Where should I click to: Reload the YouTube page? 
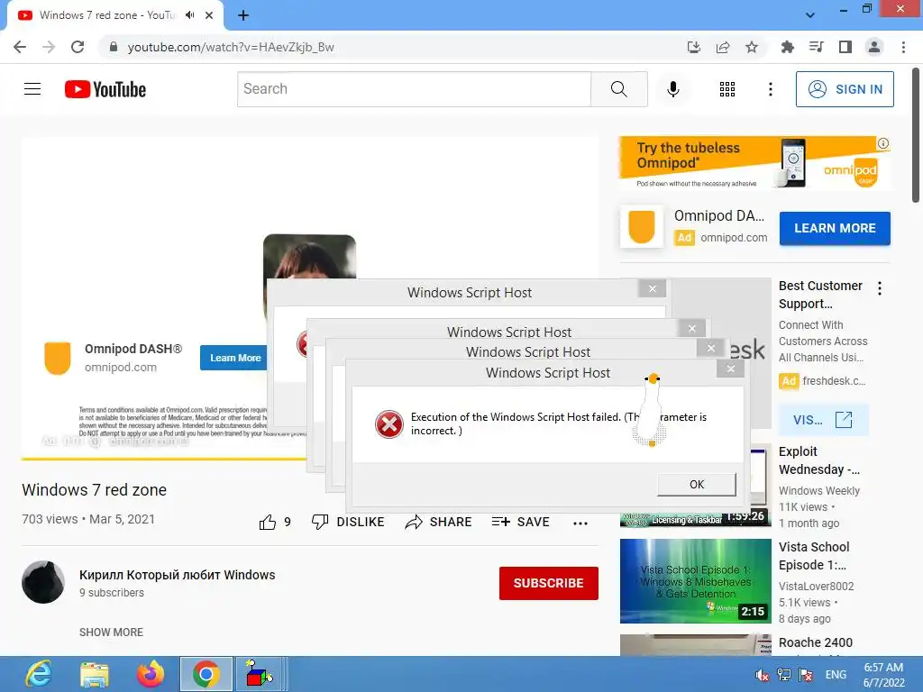[78, 47]
